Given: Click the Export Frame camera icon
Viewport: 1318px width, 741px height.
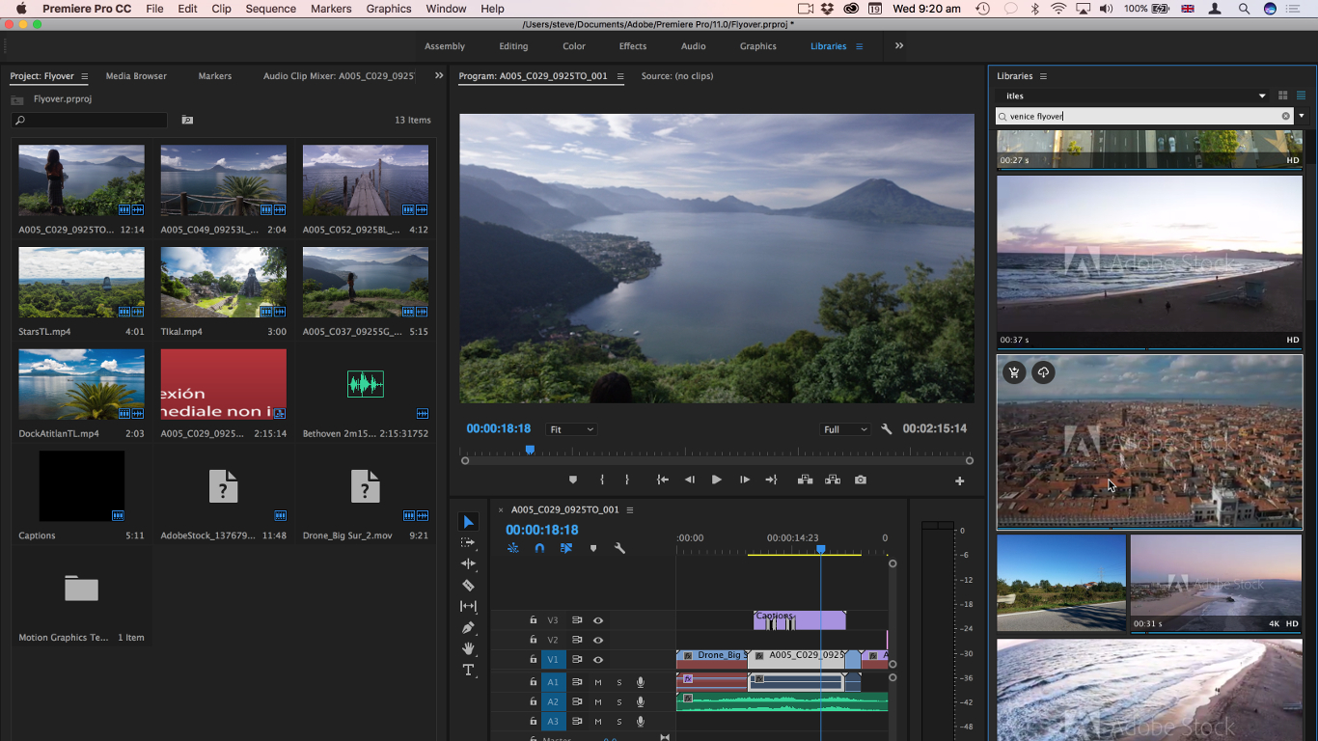Looking at the screenshot, I should point(860,480).
